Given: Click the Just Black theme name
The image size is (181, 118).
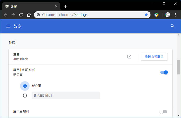Looking at the screenshot, I should tap(20, 59).
